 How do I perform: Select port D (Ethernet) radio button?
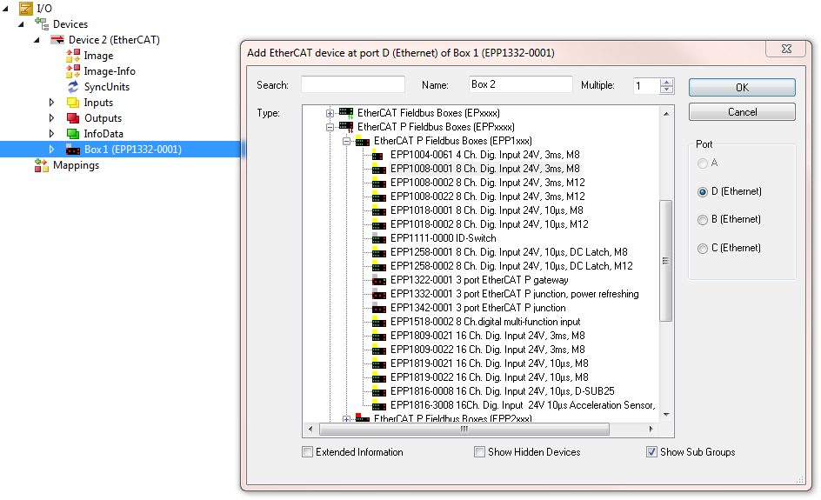coord(703,191)
